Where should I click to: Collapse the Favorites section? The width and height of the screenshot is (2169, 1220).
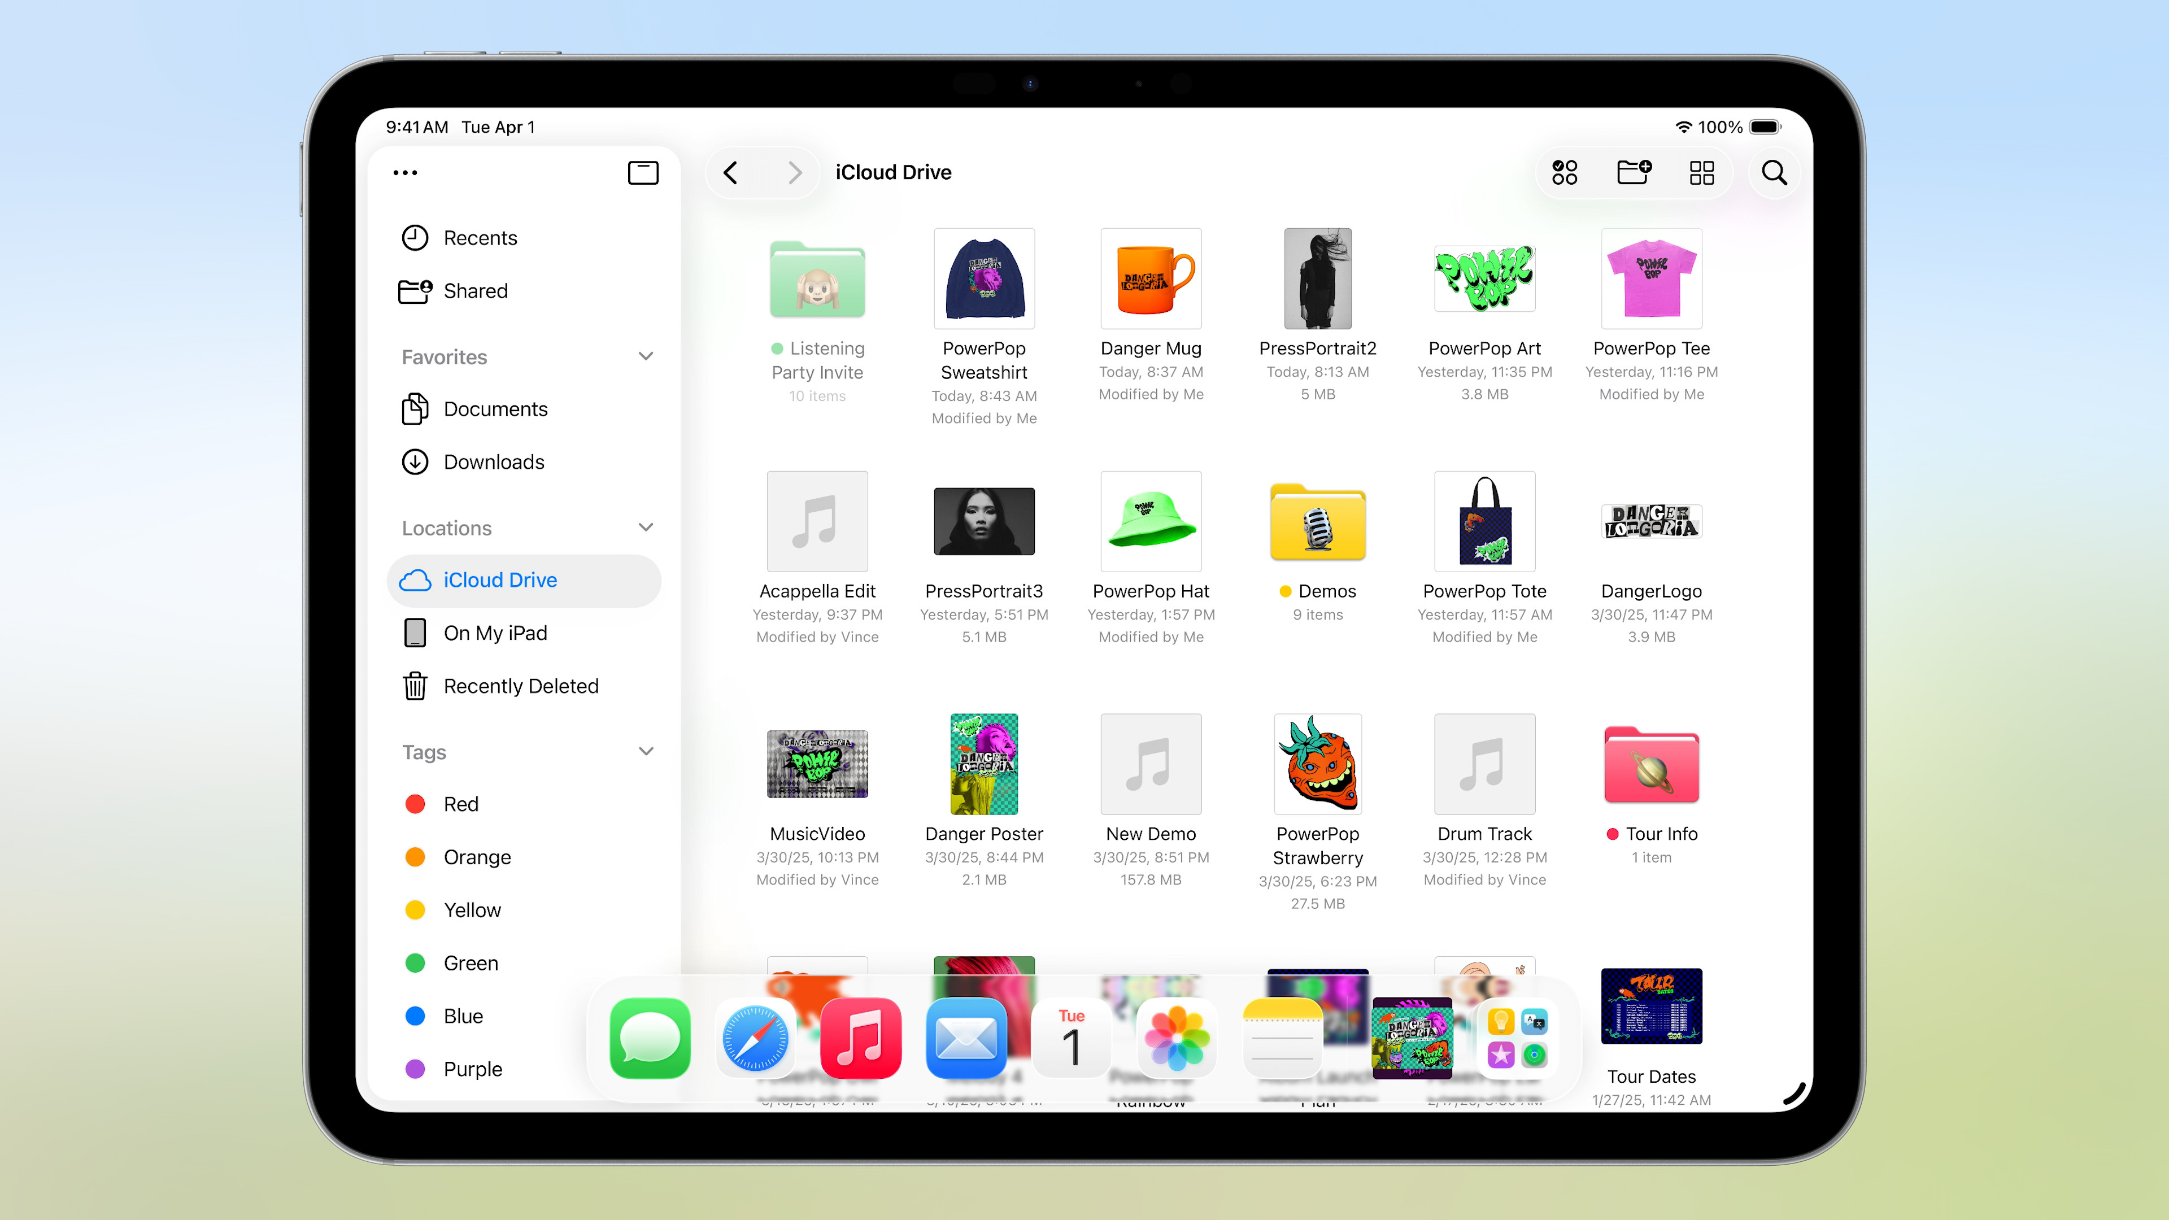tap(646, 356)
